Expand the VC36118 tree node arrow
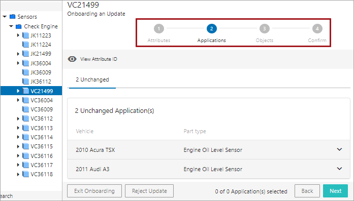The width and height of the screenshot is (354, 201). [x=18, y=174]
